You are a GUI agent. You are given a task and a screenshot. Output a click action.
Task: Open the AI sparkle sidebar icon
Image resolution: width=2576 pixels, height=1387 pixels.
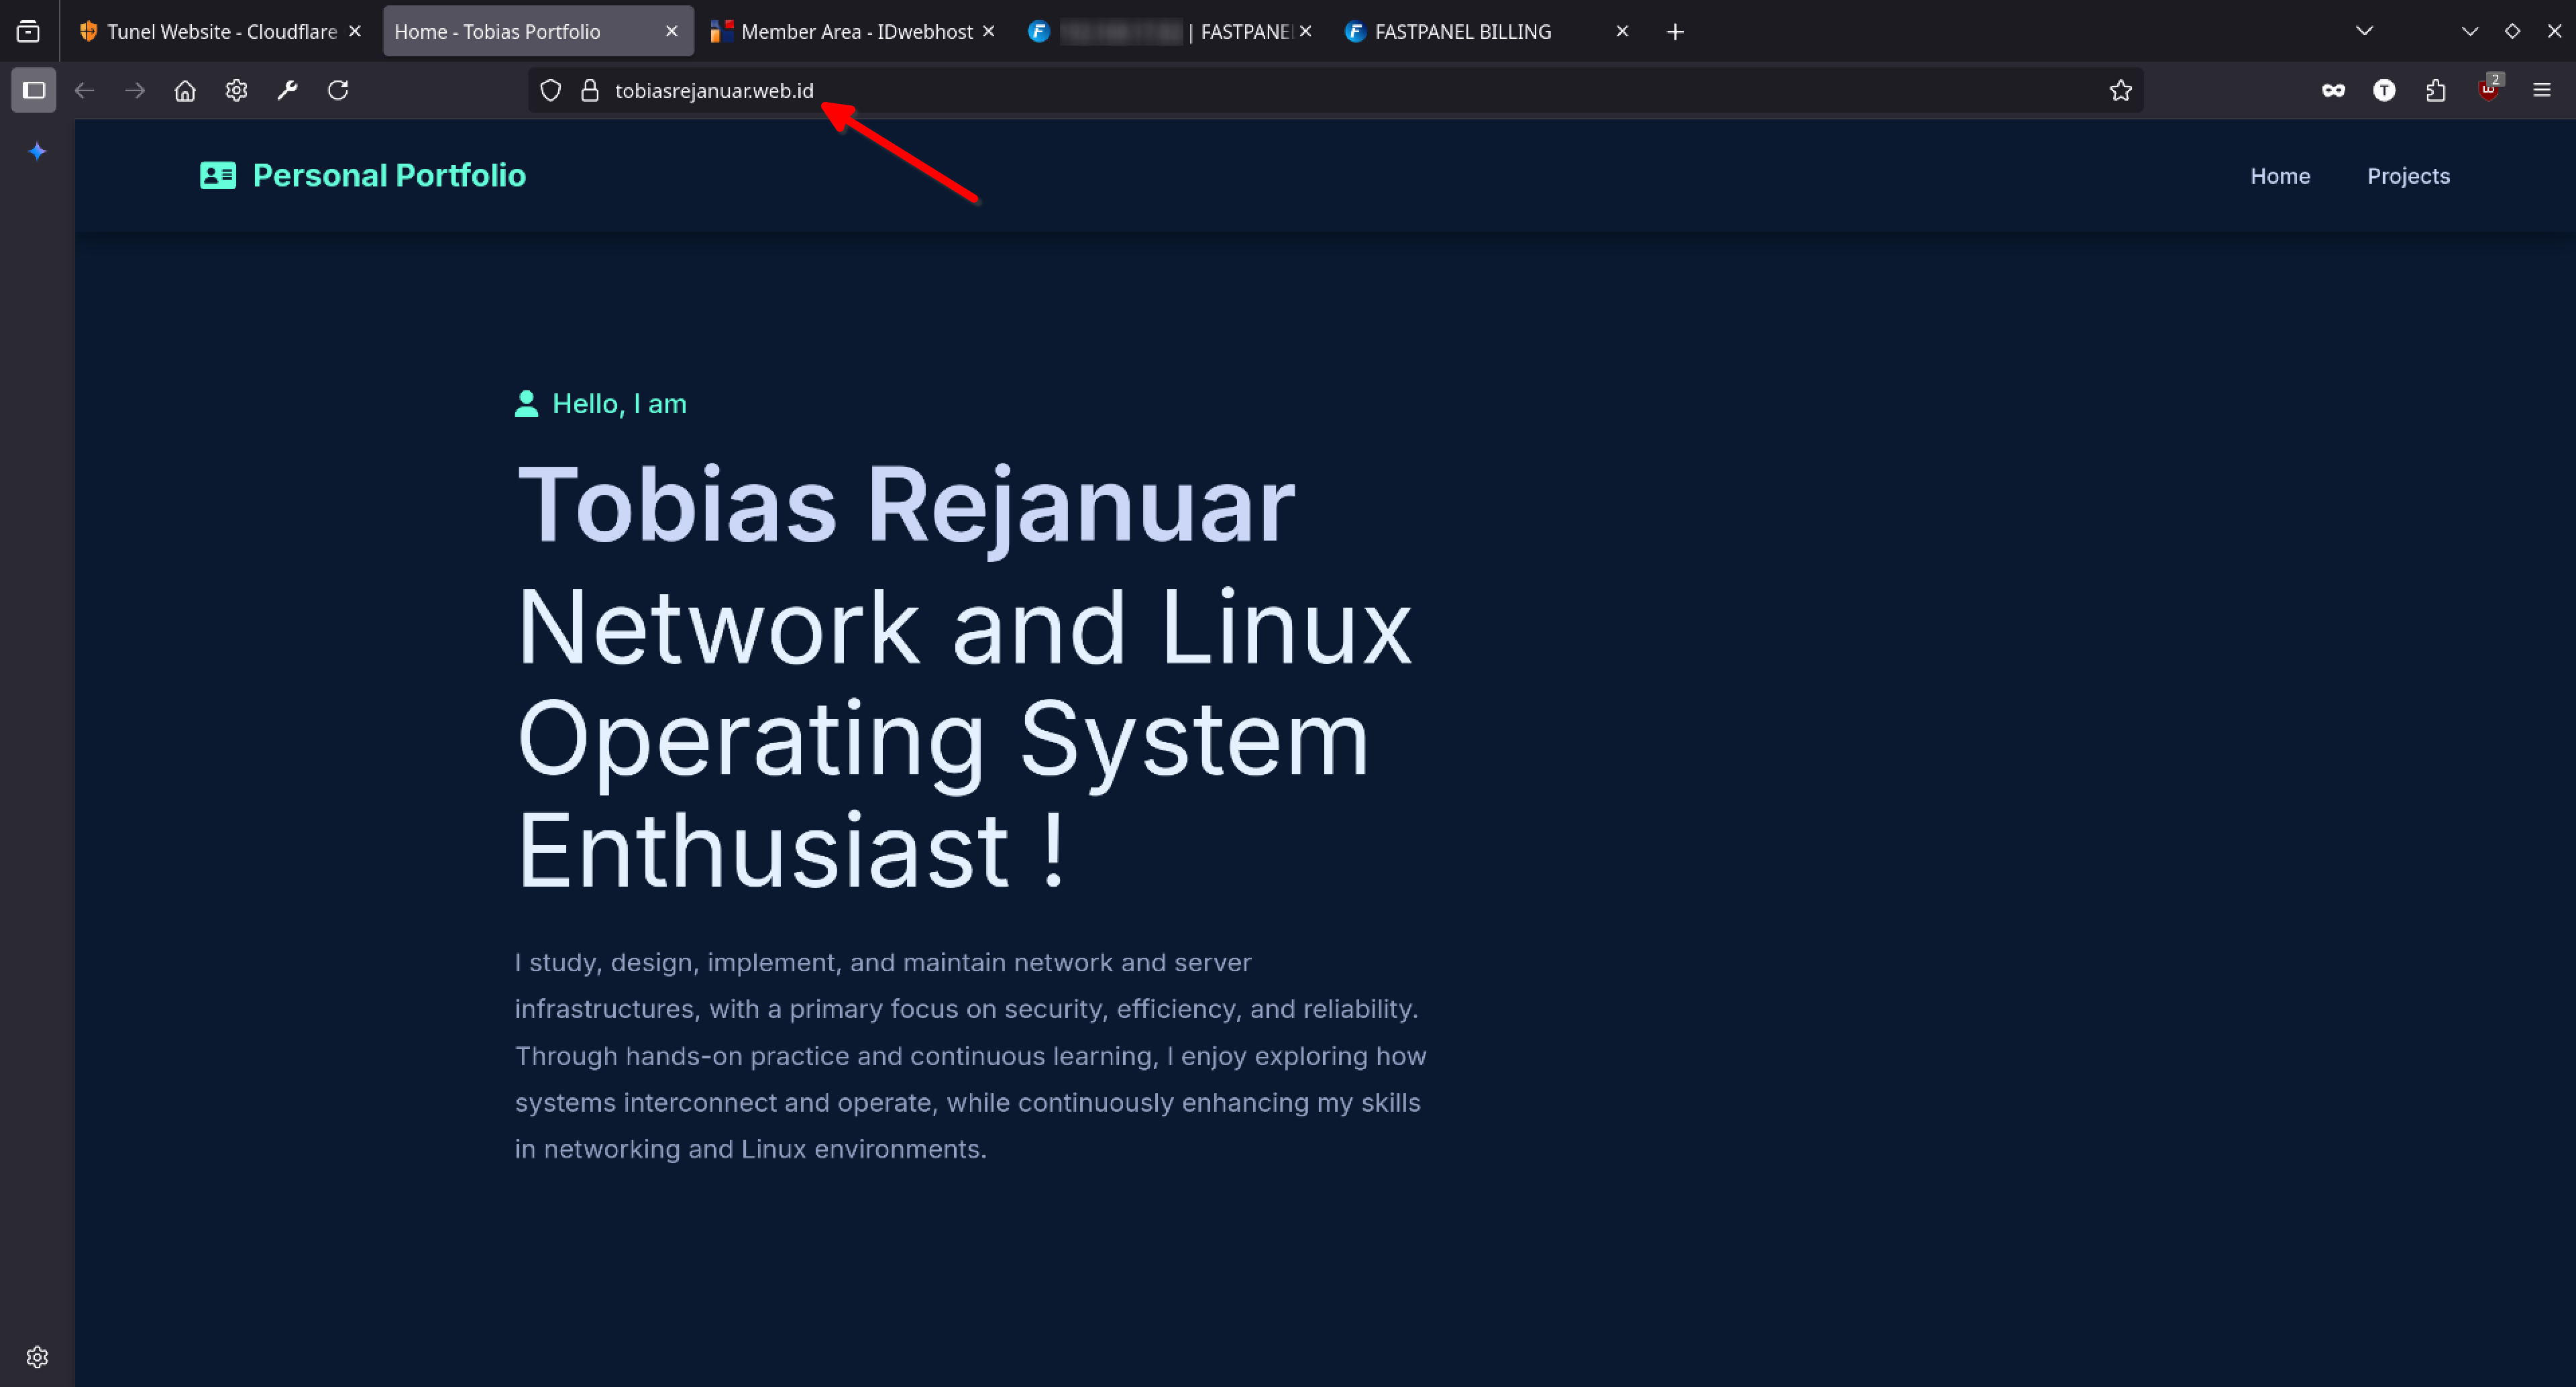[x=37, y=151]
